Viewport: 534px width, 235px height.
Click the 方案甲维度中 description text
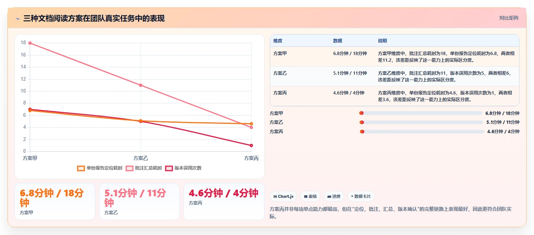(x=447, y=57)
